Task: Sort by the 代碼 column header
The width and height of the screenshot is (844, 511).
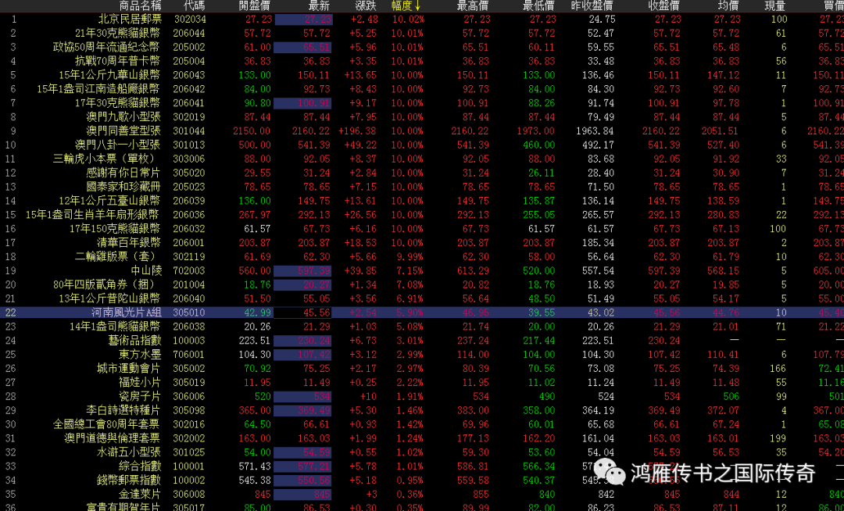Action: coord(194,6)
